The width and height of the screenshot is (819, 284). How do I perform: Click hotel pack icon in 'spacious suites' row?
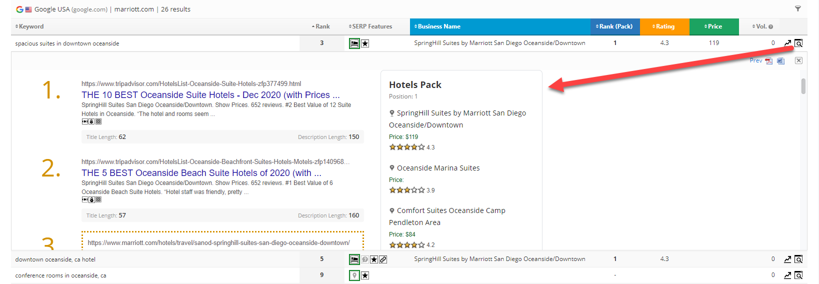(x=354, y=43)
